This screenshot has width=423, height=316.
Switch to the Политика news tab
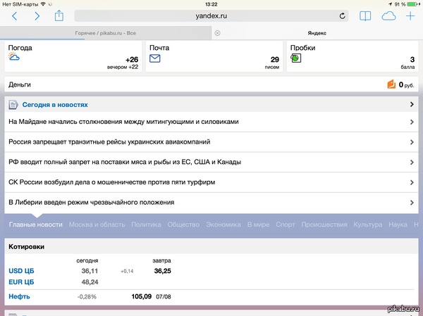pyautogui.click(x=146, y=225)
